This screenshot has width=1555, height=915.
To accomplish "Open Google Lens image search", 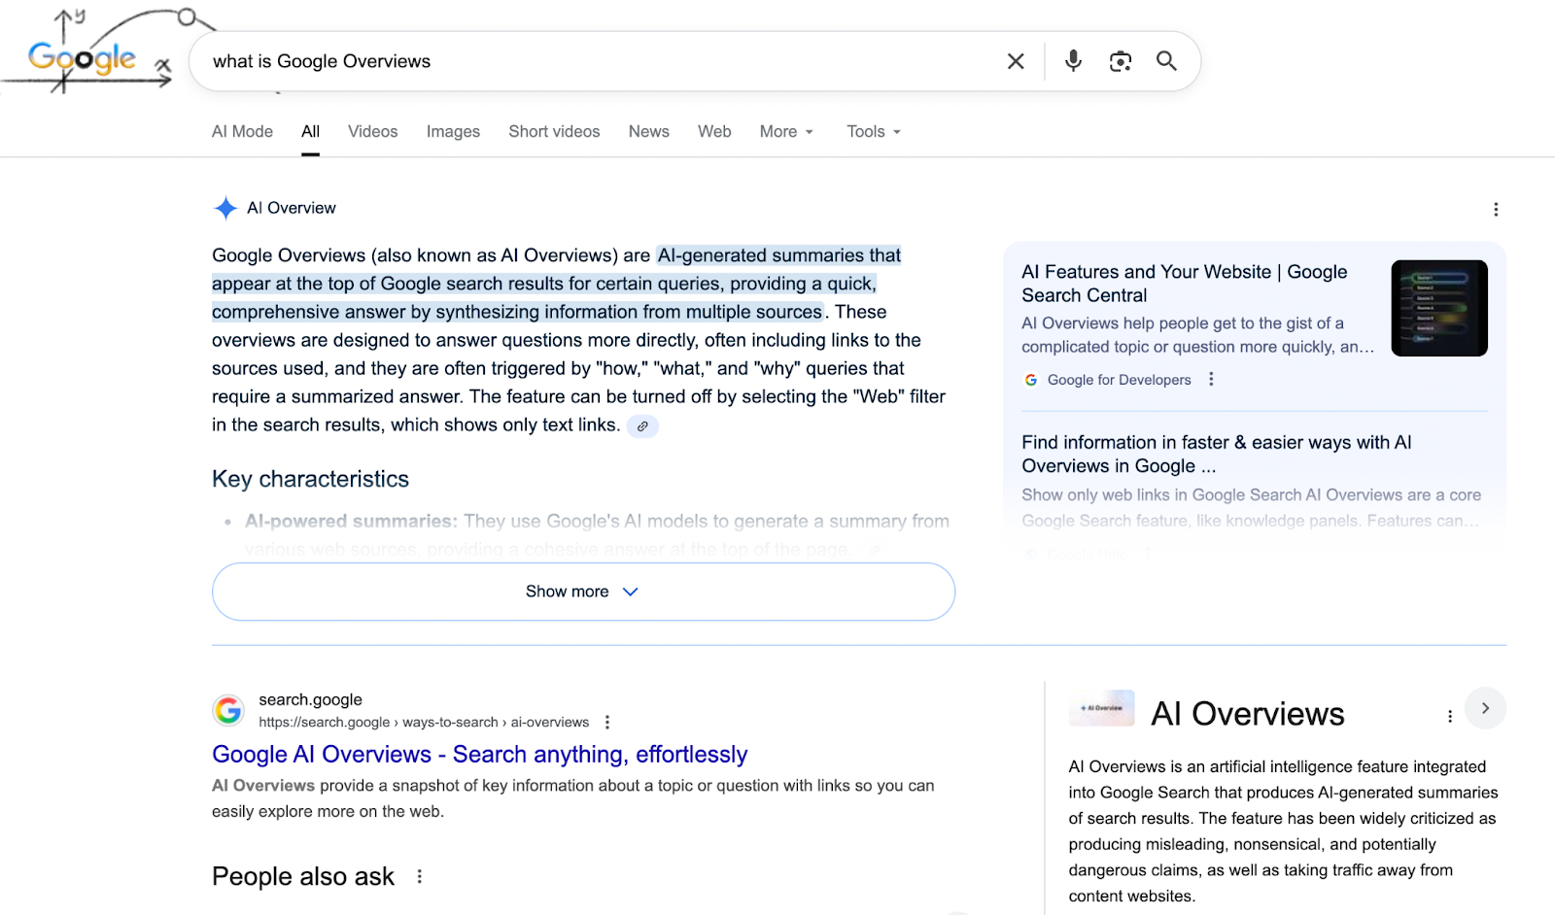I will [1120, 61].
